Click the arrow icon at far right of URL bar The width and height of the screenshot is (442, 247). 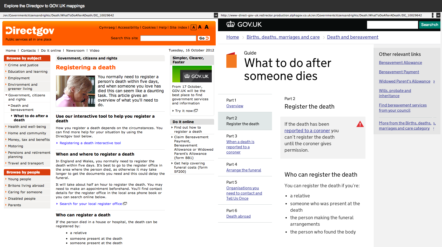pyautogui.click(x=438, y=15)
